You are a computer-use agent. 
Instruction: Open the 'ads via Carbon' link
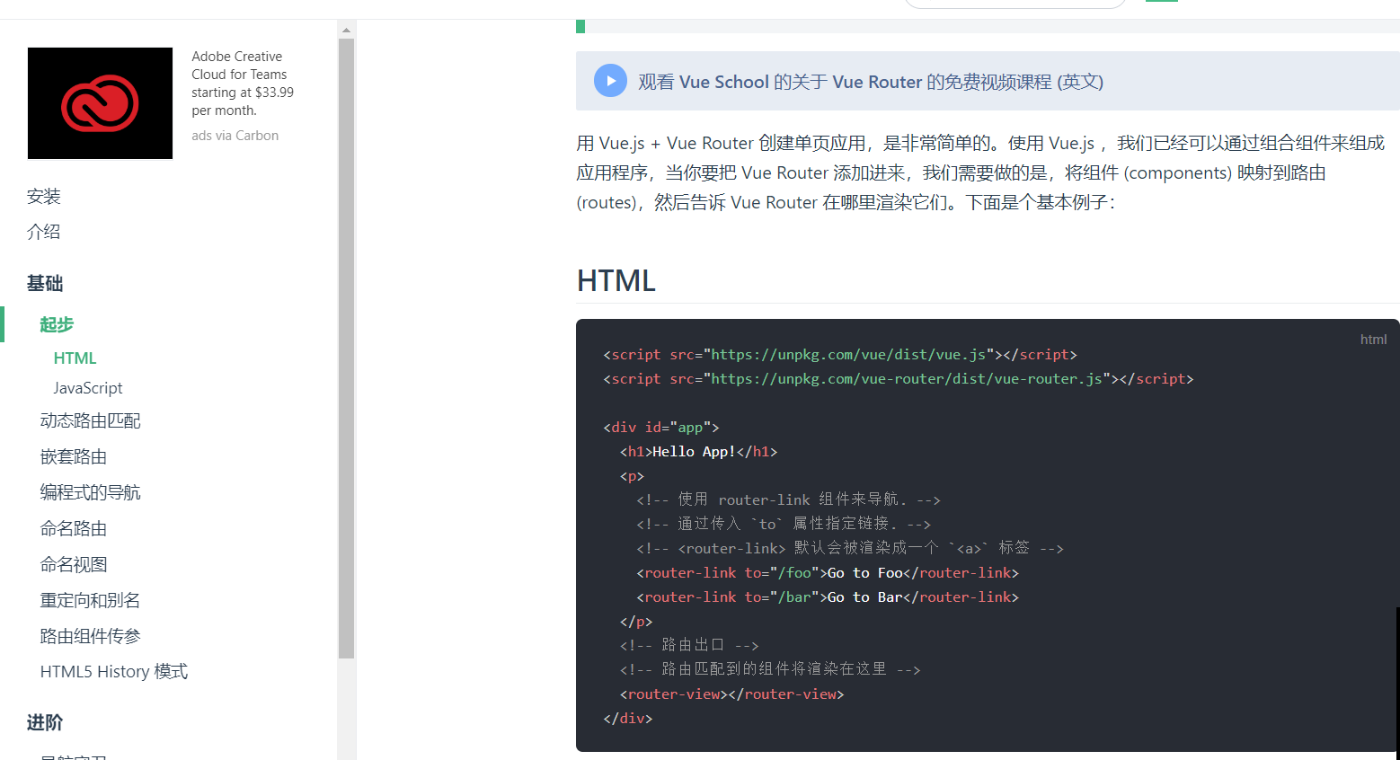[x=235, y=136]
